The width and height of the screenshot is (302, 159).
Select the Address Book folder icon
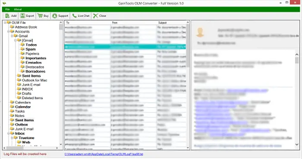(x=12, y=27)
